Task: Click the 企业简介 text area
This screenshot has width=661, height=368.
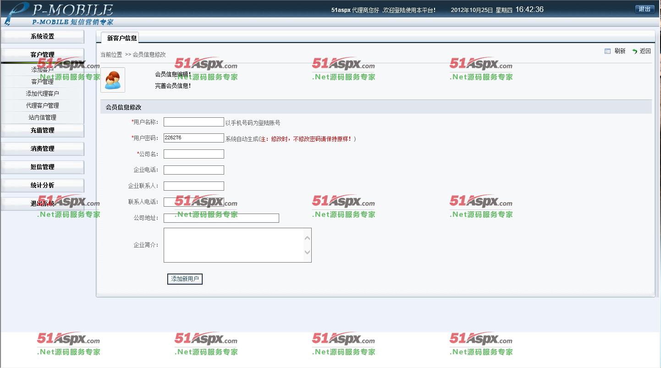Action: pos(234,245)
